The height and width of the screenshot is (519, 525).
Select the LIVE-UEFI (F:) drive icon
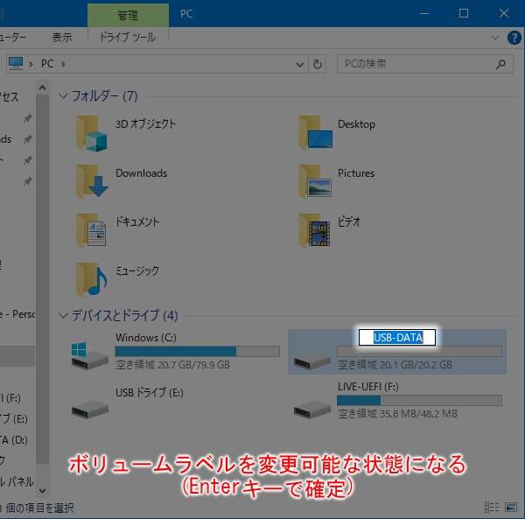(x=312, y=410)
